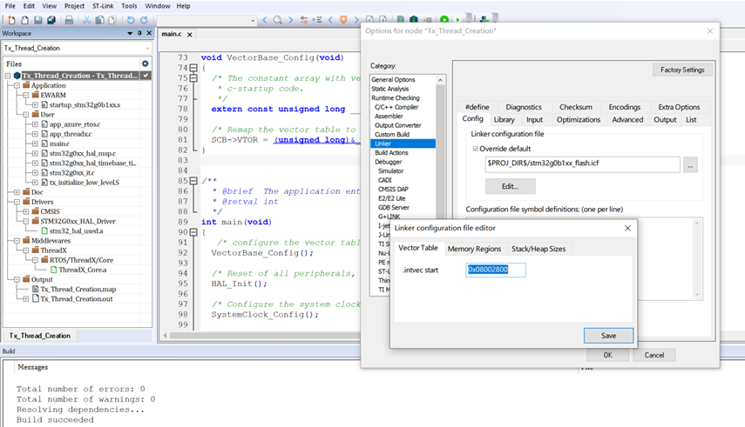Collapse the Middlewares folder
Screen dimensions: 745x427
point(17,241)
